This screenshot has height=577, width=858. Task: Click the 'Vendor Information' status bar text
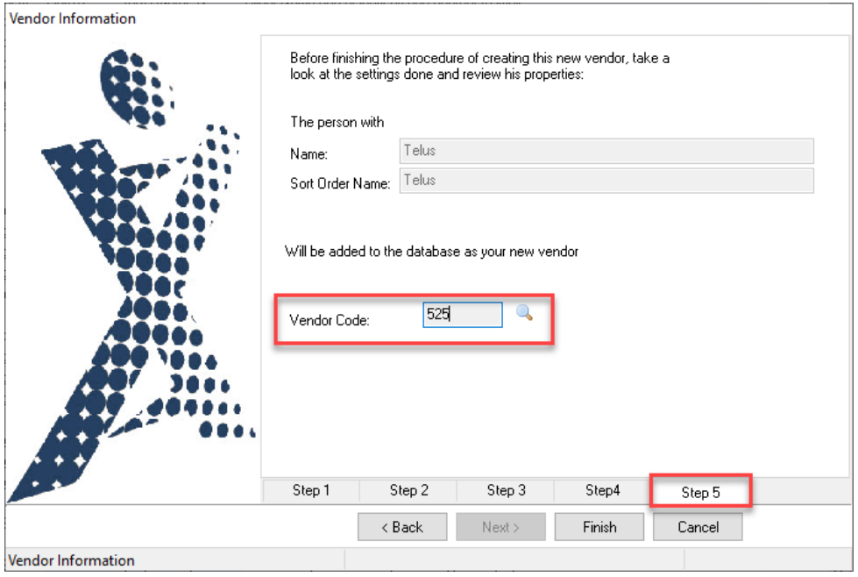pyautogui.click(x=72, y=560)
